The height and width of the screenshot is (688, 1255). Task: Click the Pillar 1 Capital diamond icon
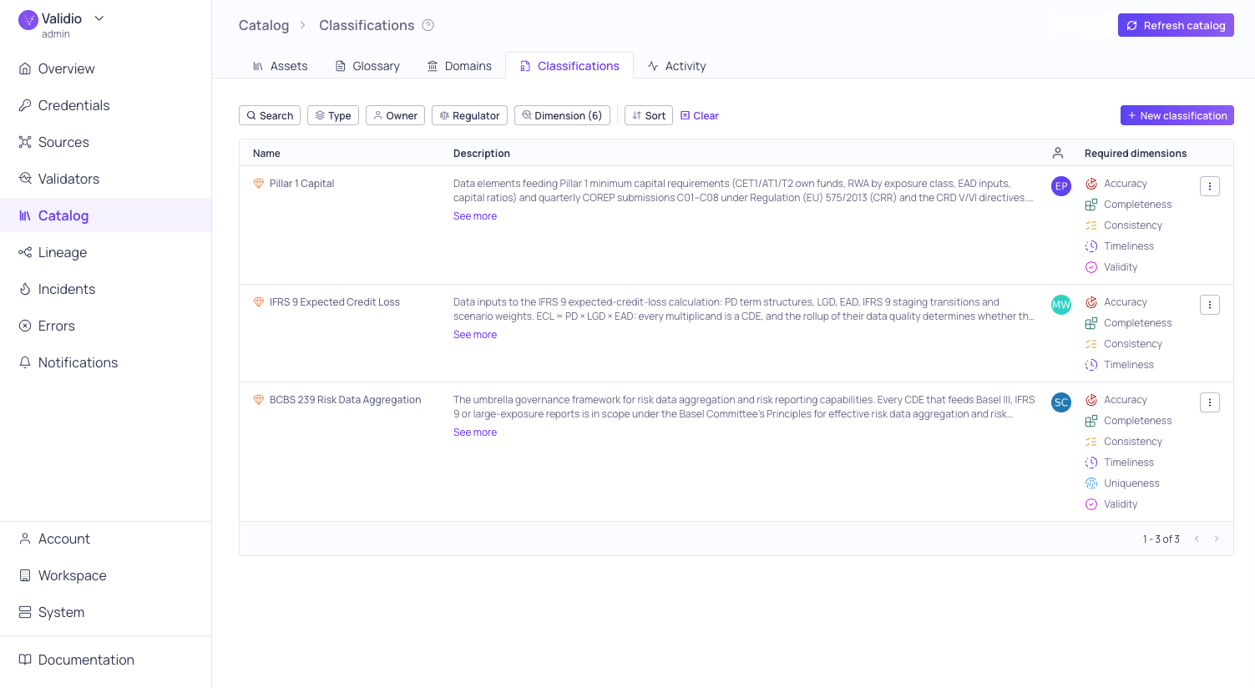(259, 184)
